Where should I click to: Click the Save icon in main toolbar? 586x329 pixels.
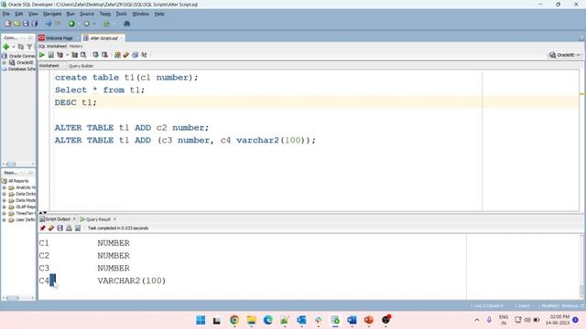pyautogui.click(x=26, y=24)
